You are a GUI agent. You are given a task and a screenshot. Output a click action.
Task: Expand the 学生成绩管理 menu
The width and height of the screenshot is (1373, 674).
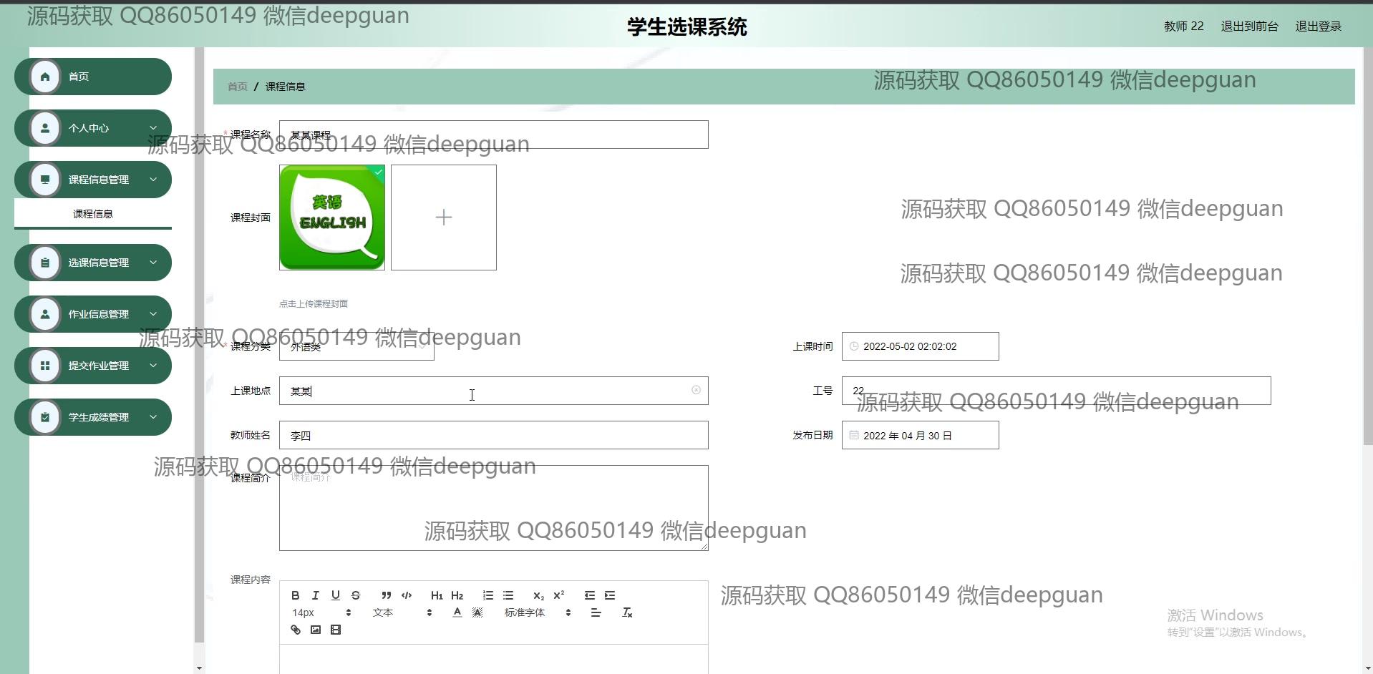[93, 417]
